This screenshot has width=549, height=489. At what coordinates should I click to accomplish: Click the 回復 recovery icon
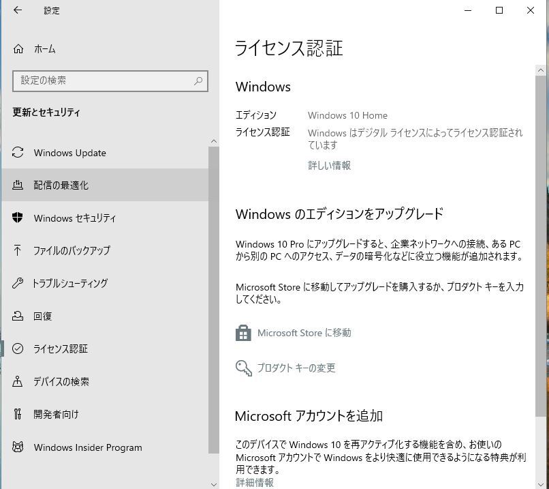pyautogui.click(x=18, y=316)
